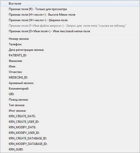Image resolution: width=140 pixels, height=153 pixels.
Task: Select the 'PATIENTS_ID:' menu entry
Action: (70, 55)
